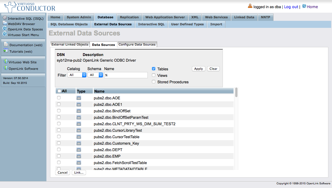332x188 pixels.
Task: Click the Type column header
Action: tap(84, 91)
